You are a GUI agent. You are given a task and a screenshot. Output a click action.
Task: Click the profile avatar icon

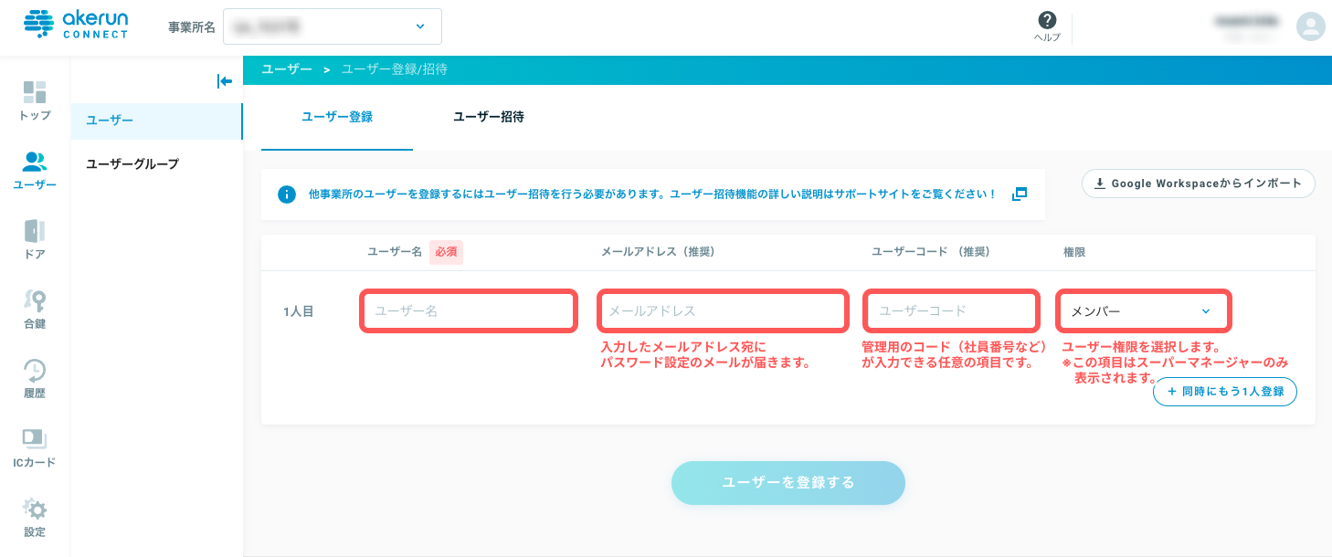click(1310, 26)
